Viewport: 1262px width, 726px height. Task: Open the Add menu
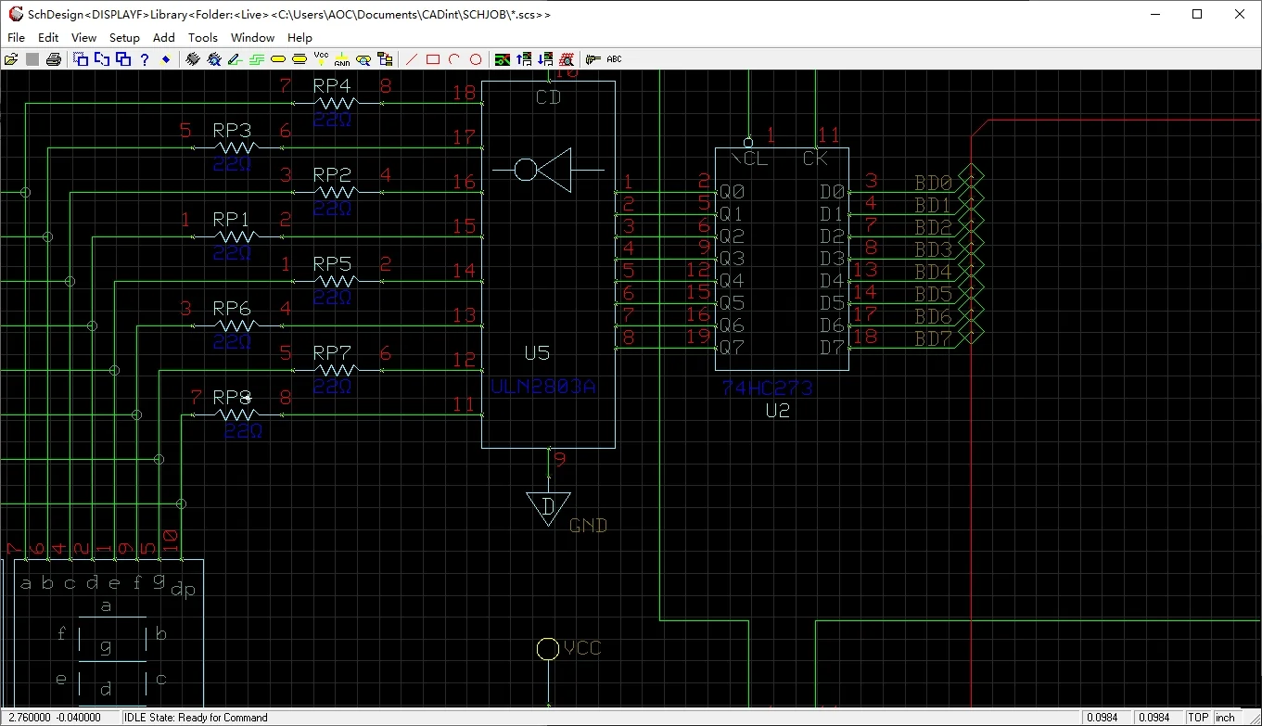click(163, 37)
